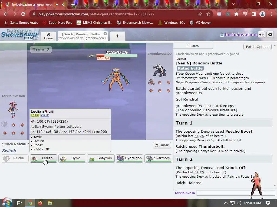Open Task View on the taskbar

[19, 203]
